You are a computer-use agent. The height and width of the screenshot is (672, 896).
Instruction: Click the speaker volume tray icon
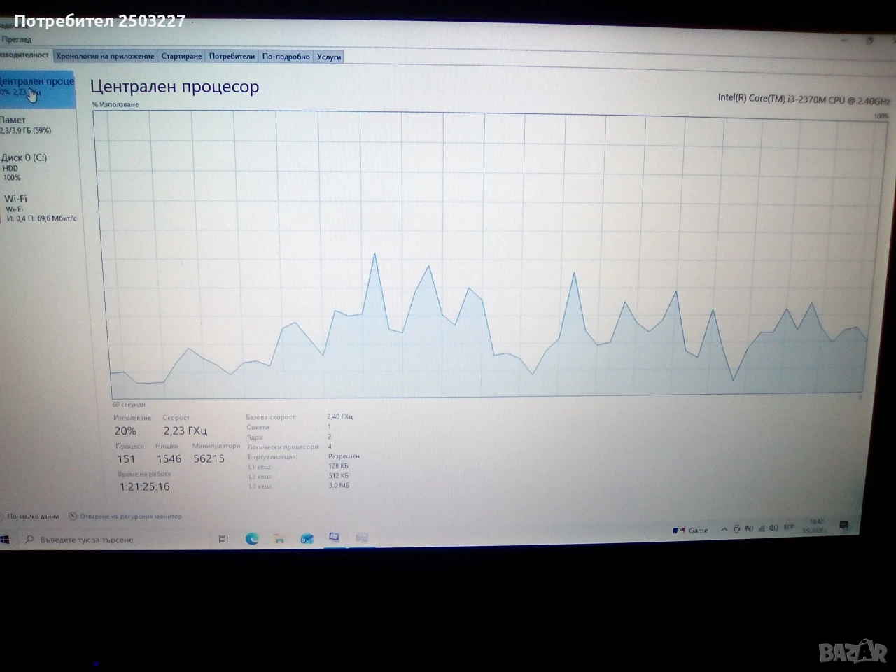pyautogui.click(x=773, y=528)
